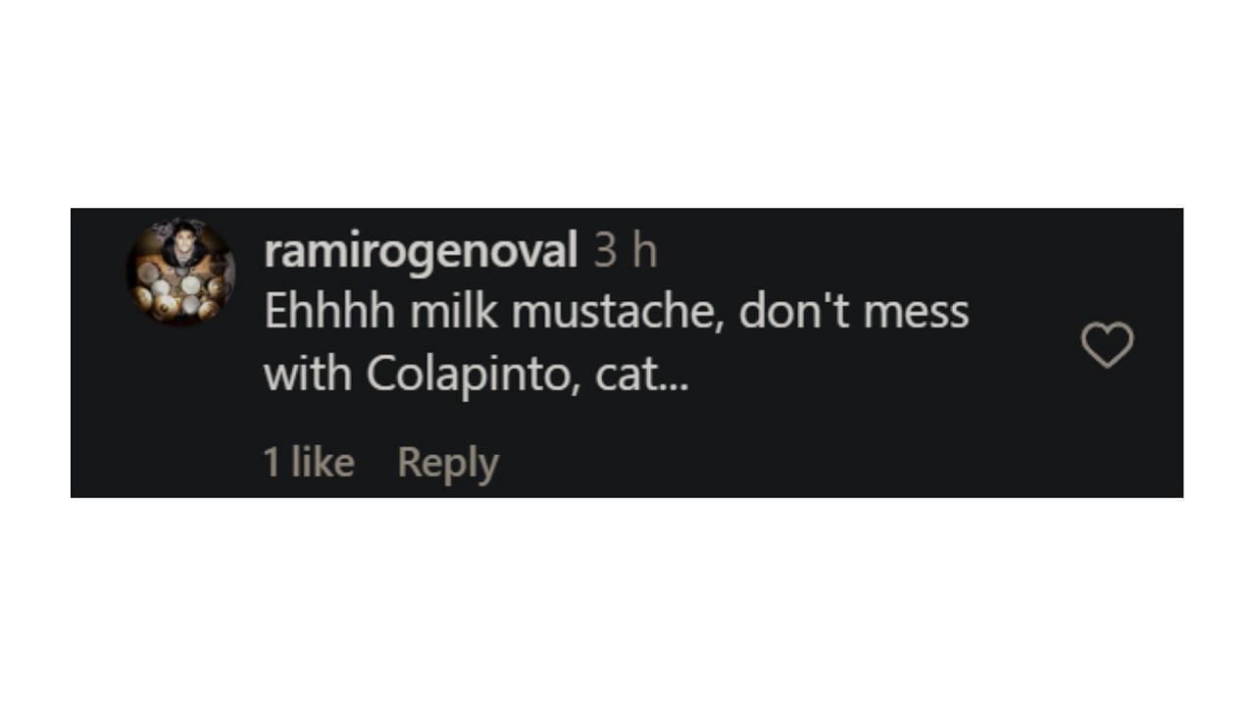Click the word 'with' in the second line
Viewport: 1255px width, 706px height.
click(308, 374)
